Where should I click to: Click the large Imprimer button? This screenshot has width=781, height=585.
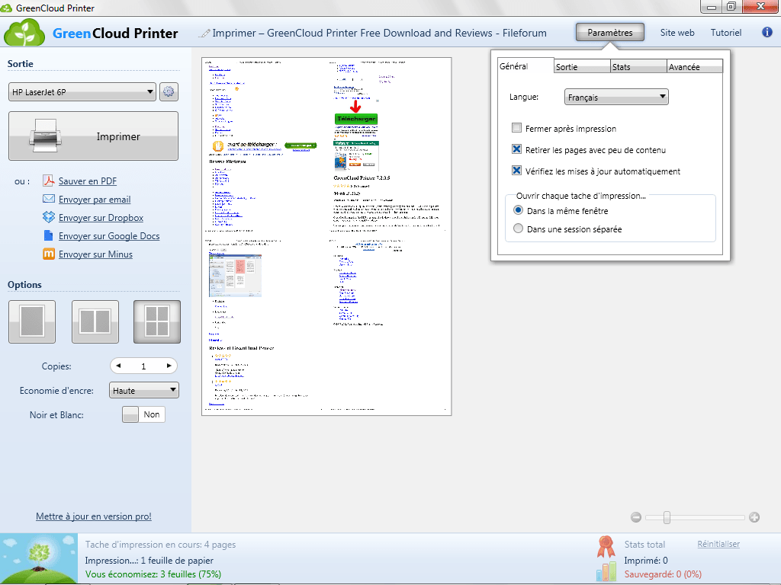point(93,136)
